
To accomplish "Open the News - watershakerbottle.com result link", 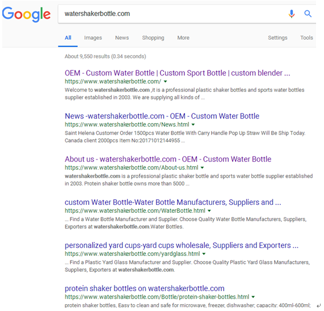I will point(162,116).
